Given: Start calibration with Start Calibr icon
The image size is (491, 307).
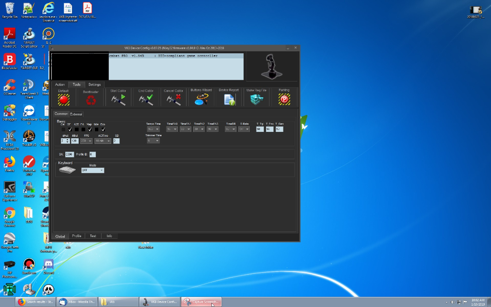Looking at the screenshot, I should tap(118, 99).
